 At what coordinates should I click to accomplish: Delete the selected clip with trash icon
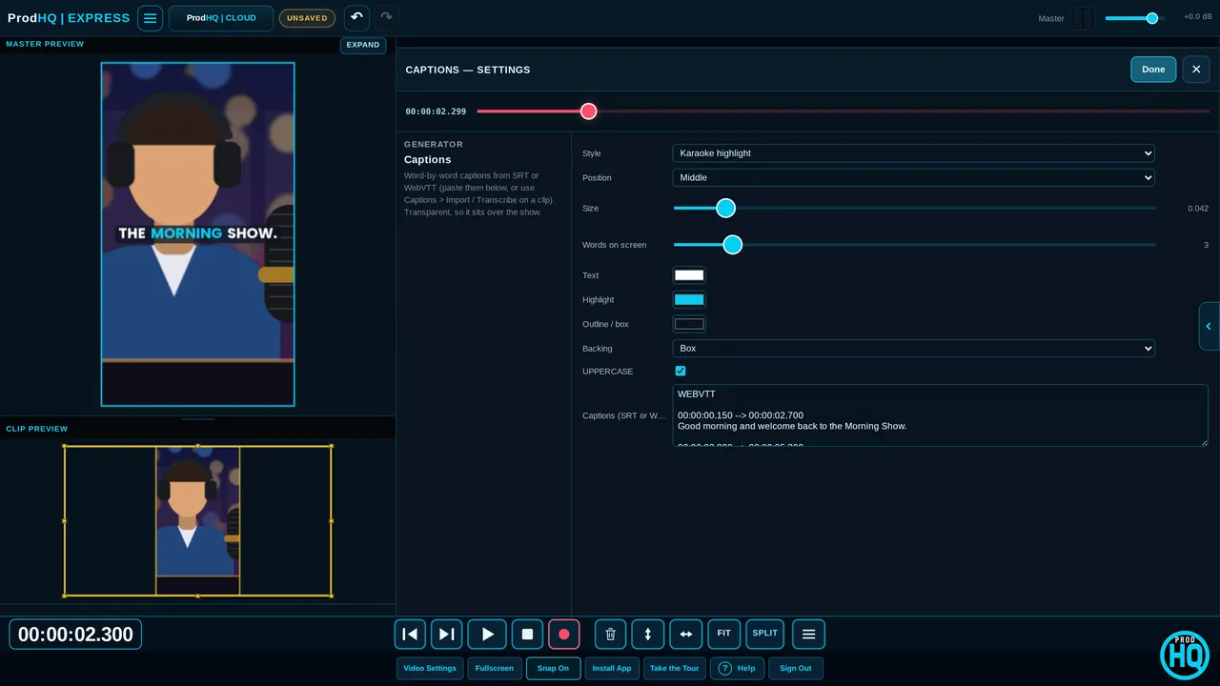(x=610, y=635)
